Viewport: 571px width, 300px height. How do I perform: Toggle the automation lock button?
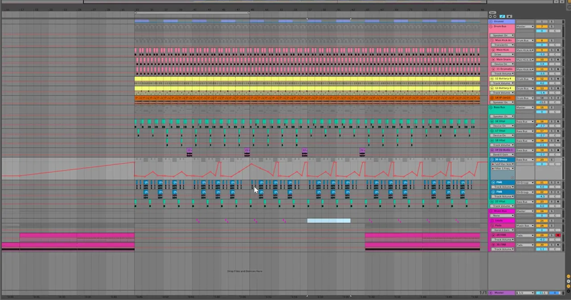(509, 16)
